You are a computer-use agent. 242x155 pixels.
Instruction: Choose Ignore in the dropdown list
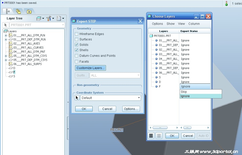click(x=201, y=96)
